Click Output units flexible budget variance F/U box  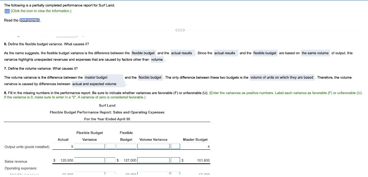click(111, 146)
